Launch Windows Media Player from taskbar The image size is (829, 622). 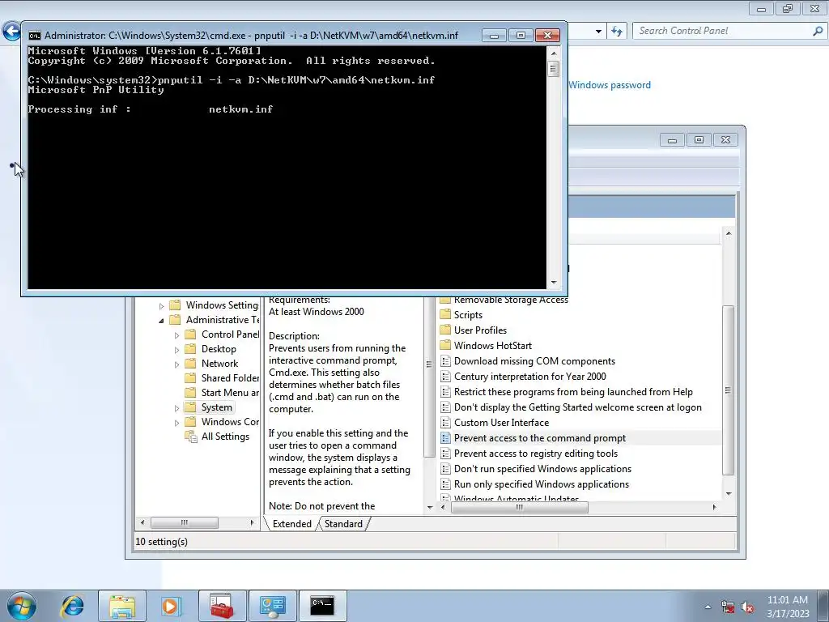point(171,606)
